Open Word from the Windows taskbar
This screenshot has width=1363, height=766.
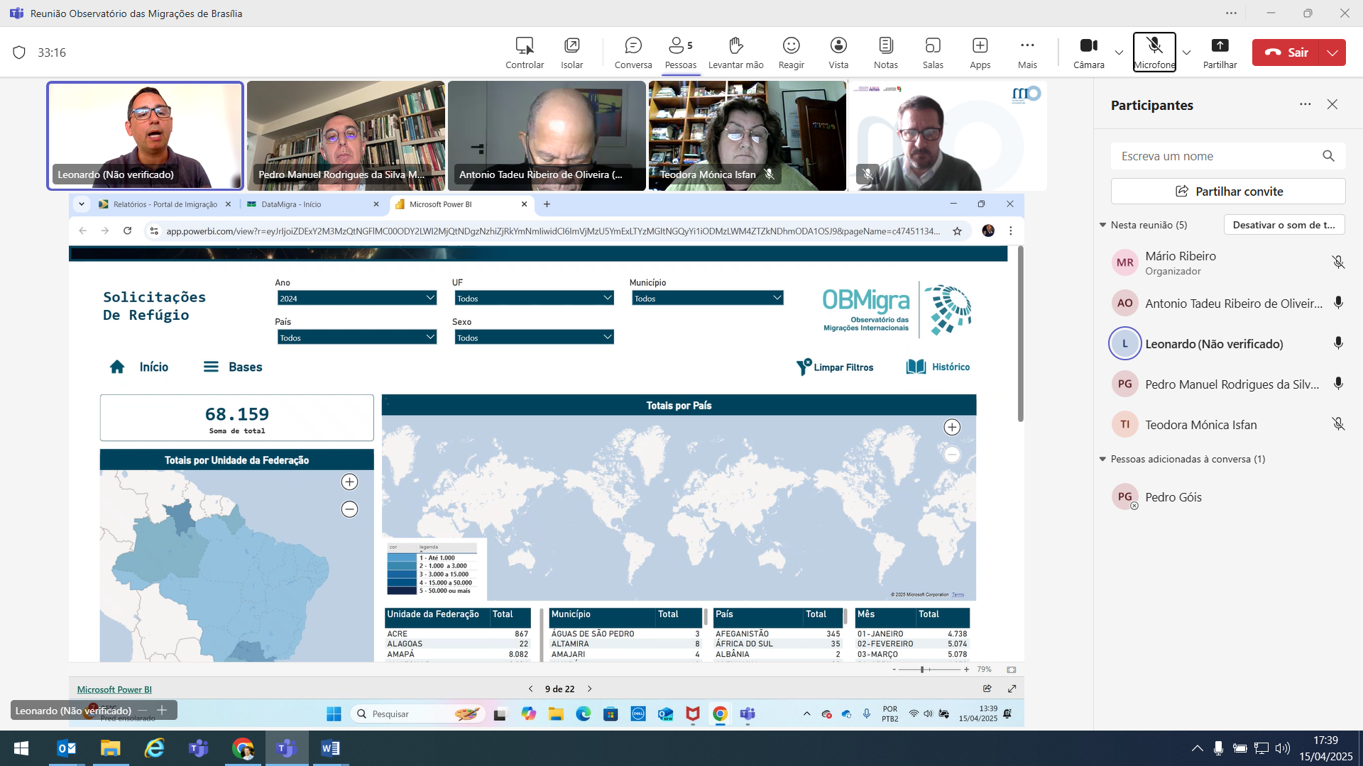coord(330,748)
